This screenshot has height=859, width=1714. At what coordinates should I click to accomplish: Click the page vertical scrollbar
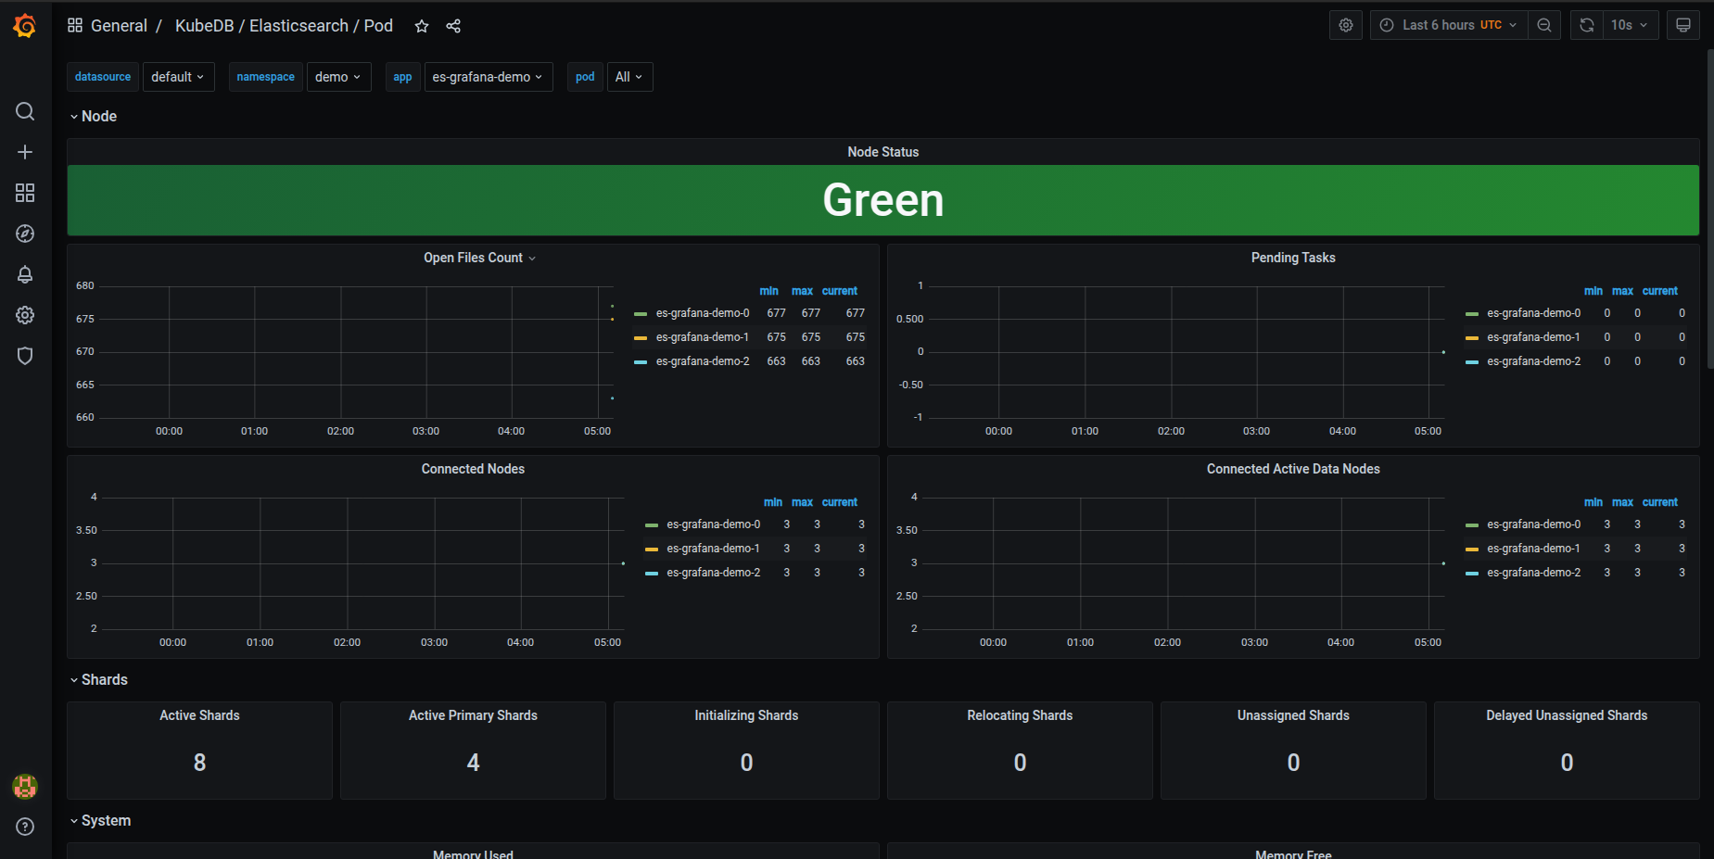click(x=1710, y=208)
